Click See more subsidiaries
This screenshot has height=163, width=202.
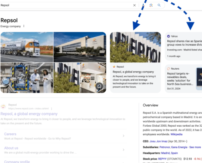point(195,147)
